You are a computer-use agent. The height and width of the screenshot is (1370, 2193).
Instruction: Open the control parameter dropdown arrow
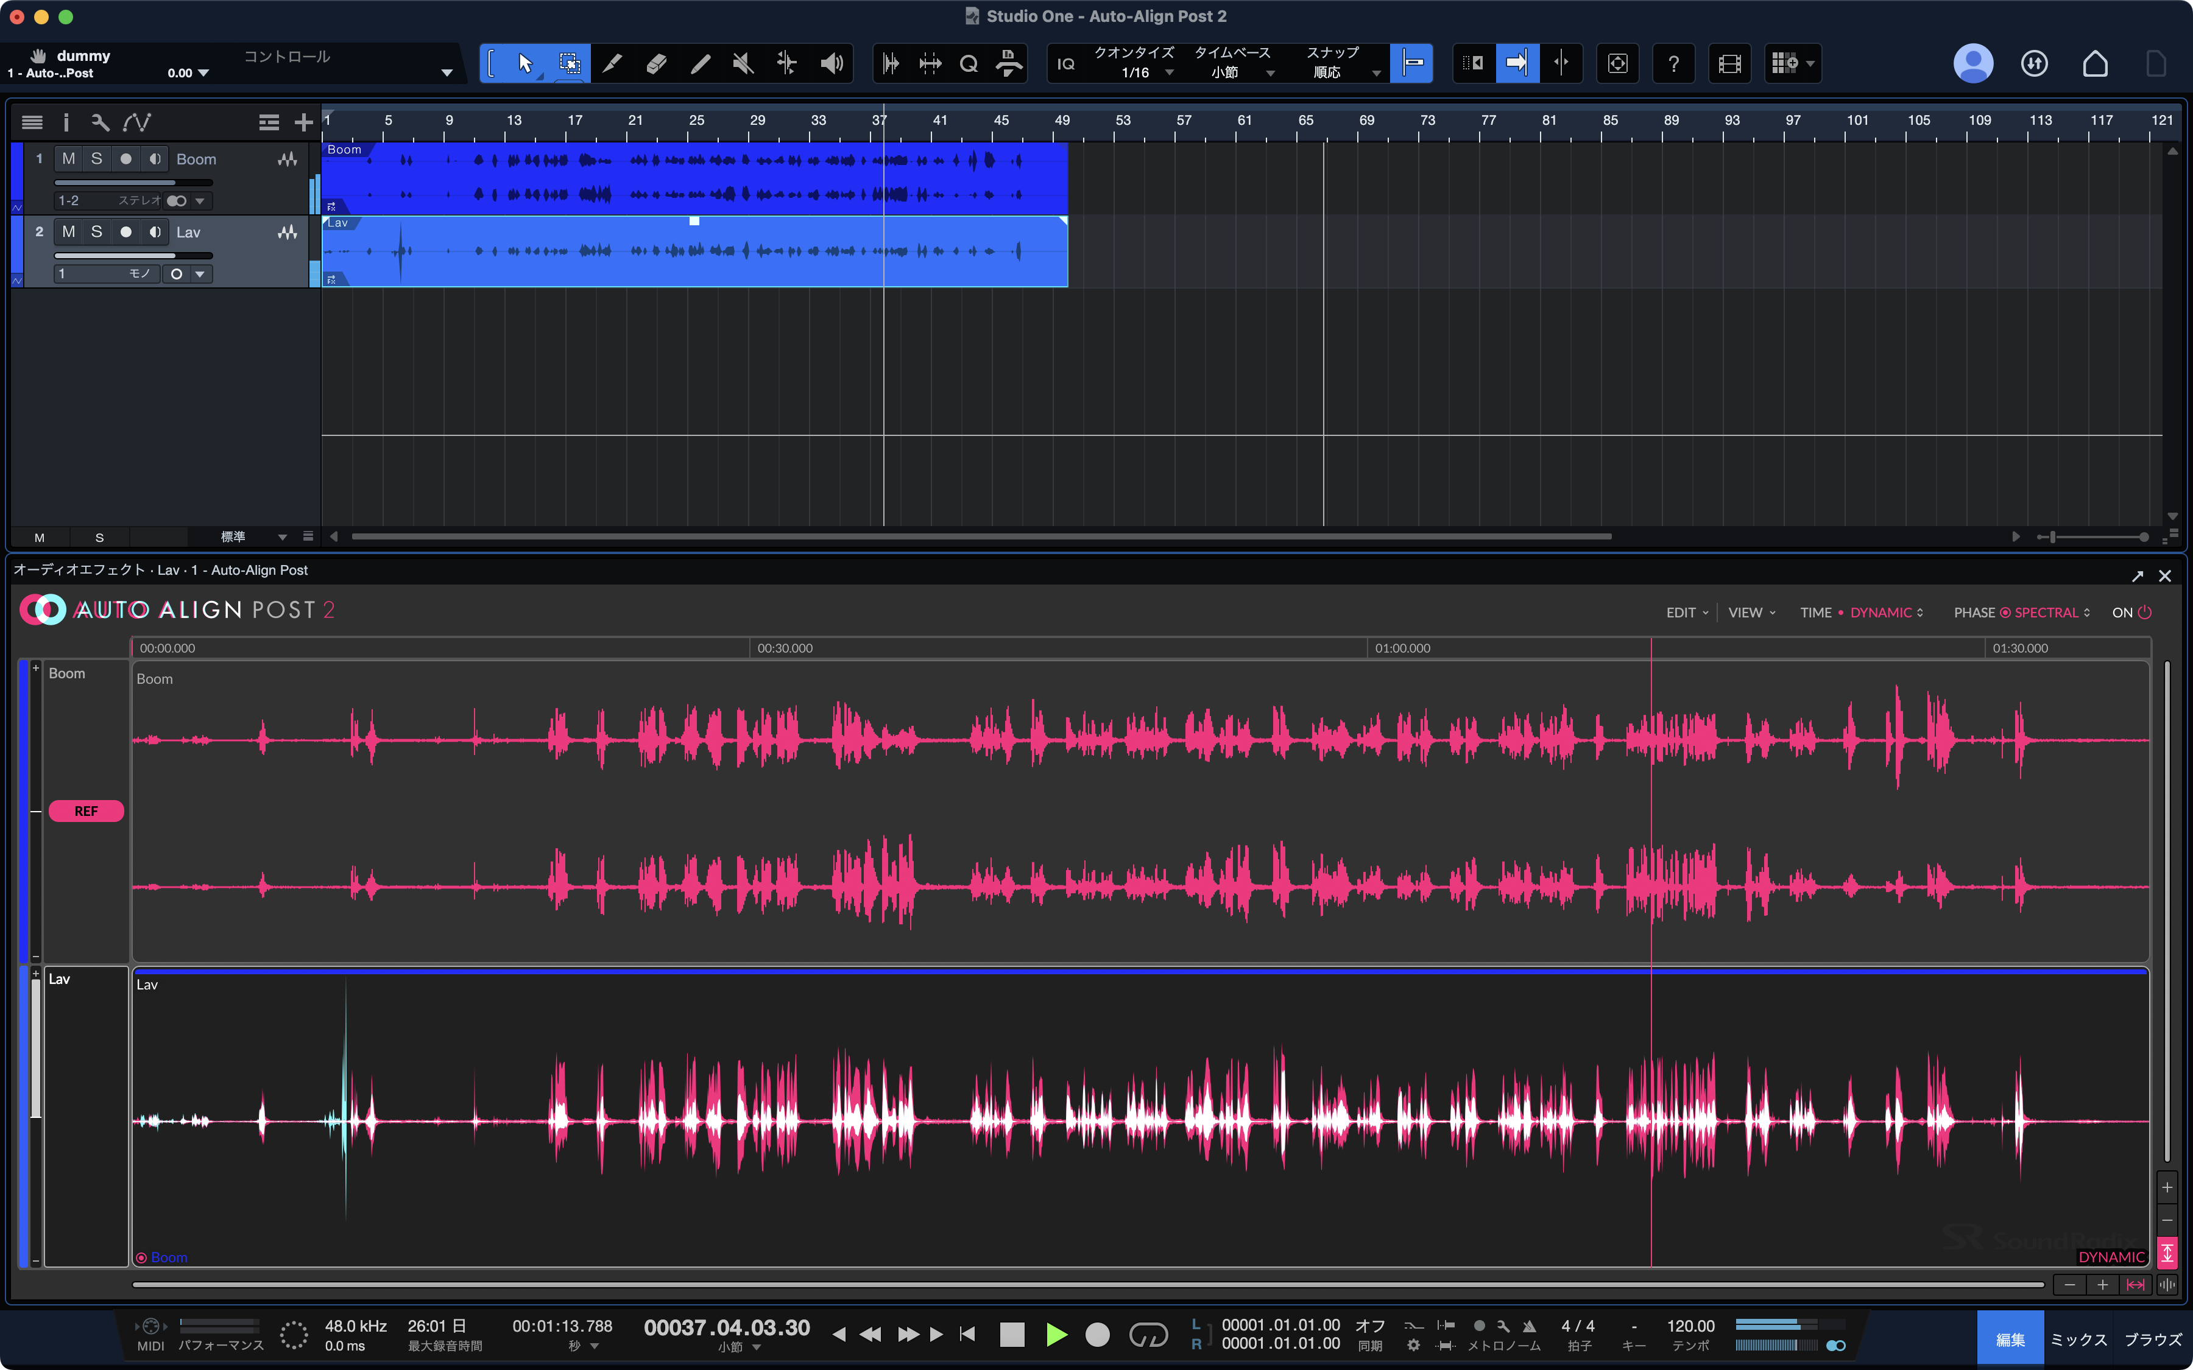[x=447, y=74]
